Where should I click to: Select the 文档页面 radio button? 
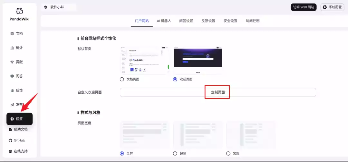(122, 79)
